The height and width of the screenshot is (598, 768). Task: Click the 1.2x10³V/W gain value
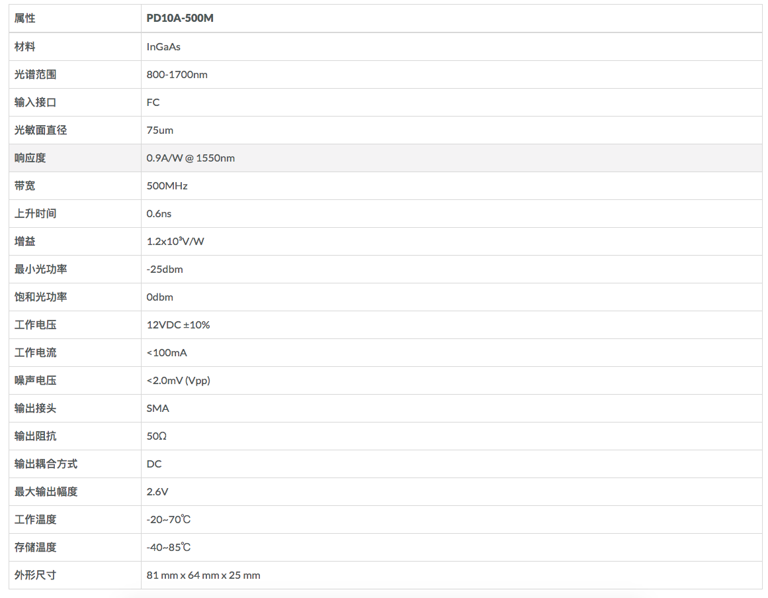tap(175, 242)
